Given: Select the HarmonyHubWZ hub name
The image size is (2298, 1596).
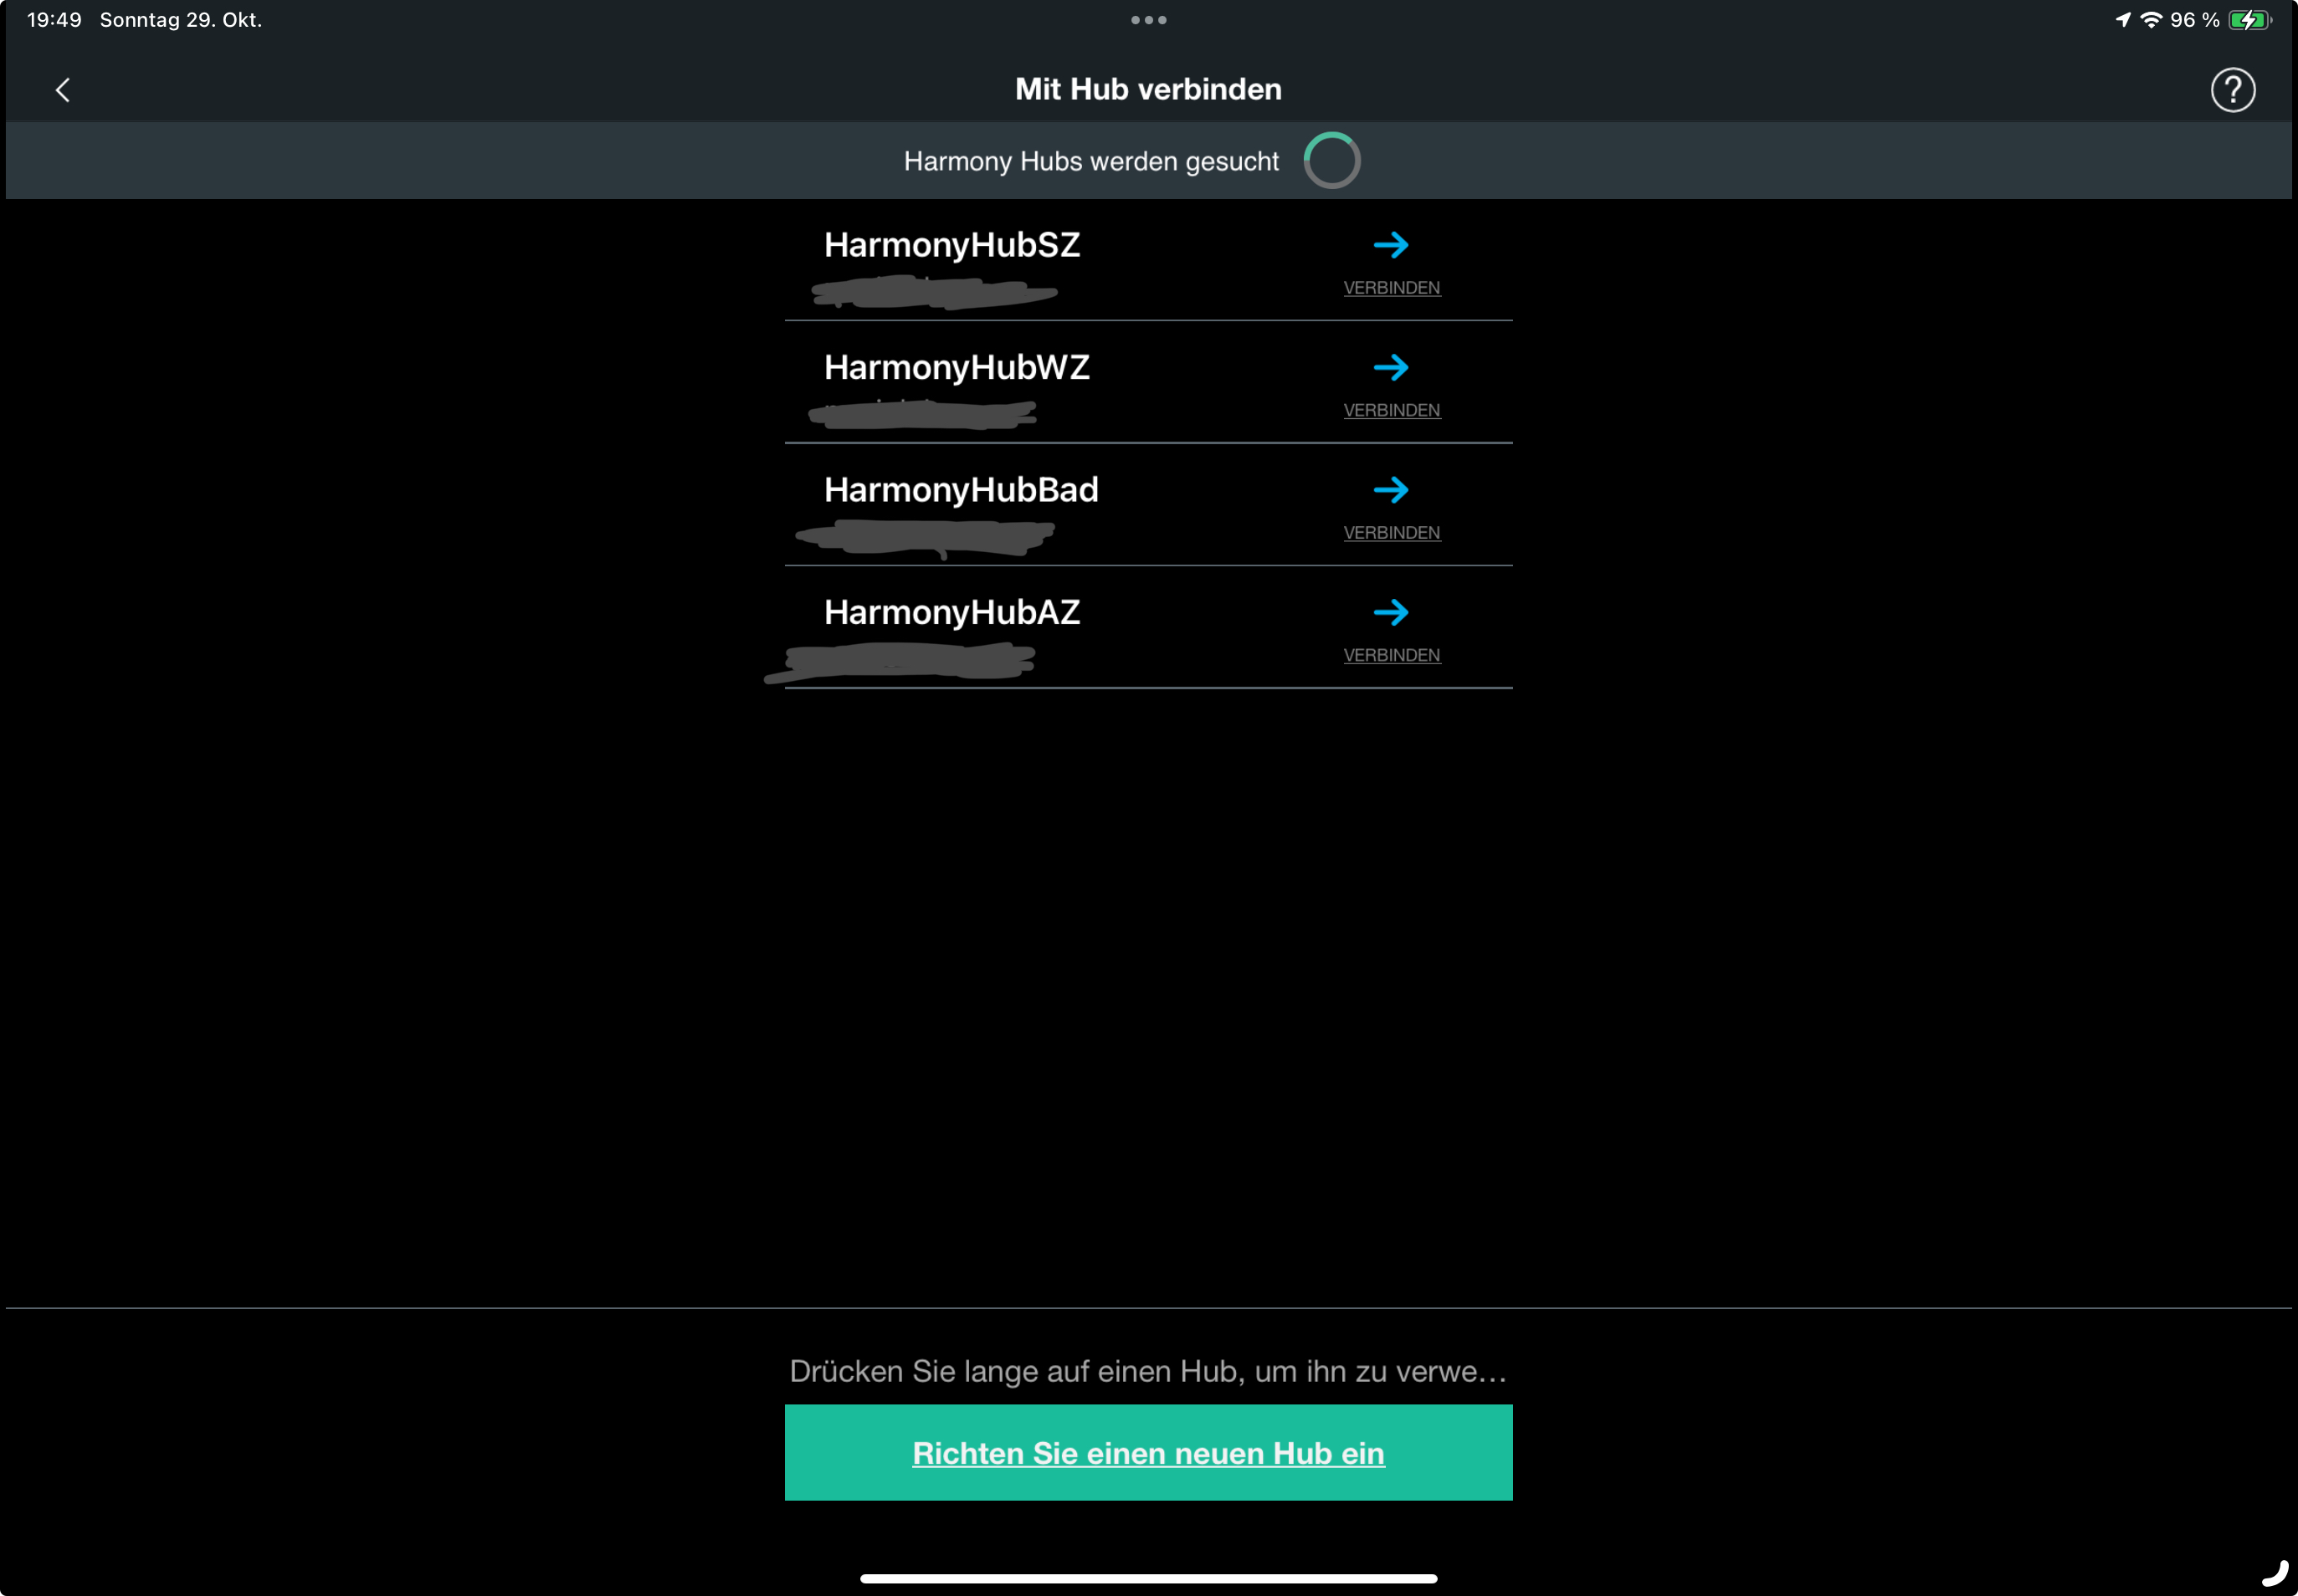Looking at the screenshot, I should tap(957, 367).
